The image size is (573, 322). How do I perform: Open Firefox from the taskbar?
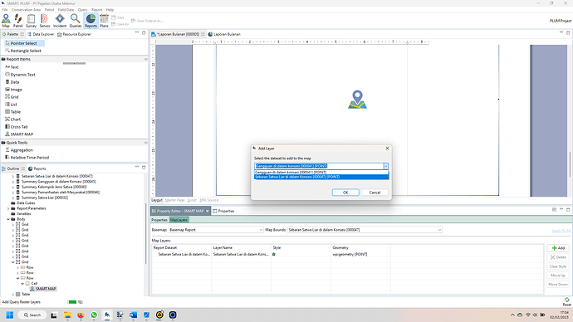(x=81, y=315)
